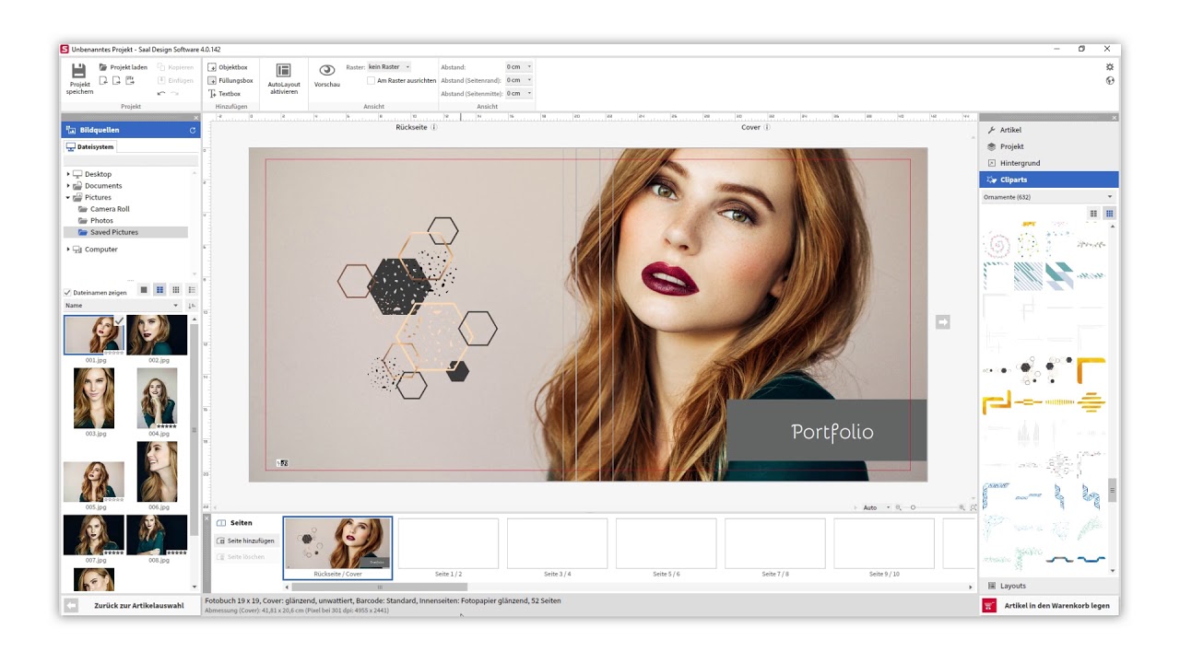The width and height of the screenshot is (1180, 663).
Task: Open the Abstand dropdown
Action: (519, 67)
